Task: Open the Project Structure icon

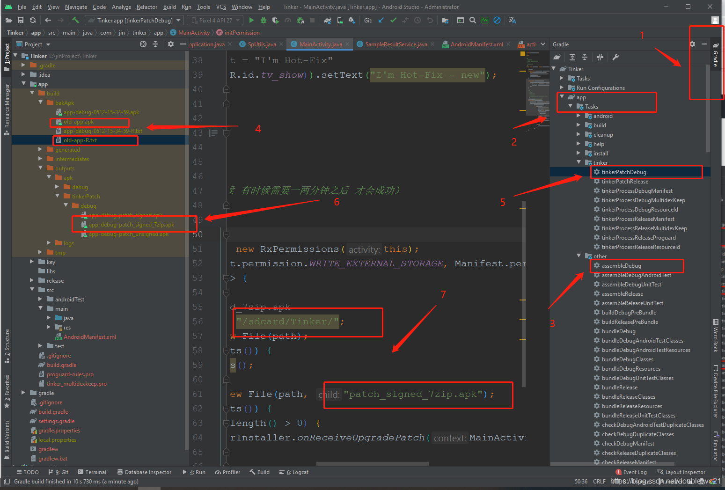Action: [445, 20]
